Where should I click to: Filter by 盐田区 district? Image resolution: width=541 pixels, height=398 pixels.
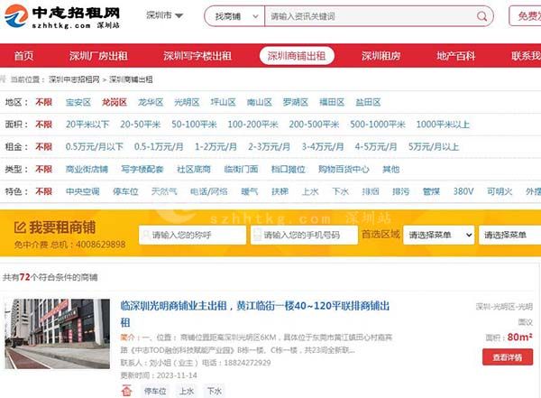(x=368, y=102)
